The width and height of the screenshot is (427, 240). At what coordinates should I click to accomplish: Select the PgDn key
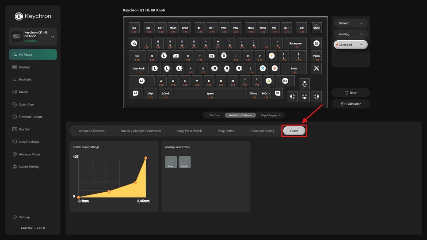tap(316, 56)
